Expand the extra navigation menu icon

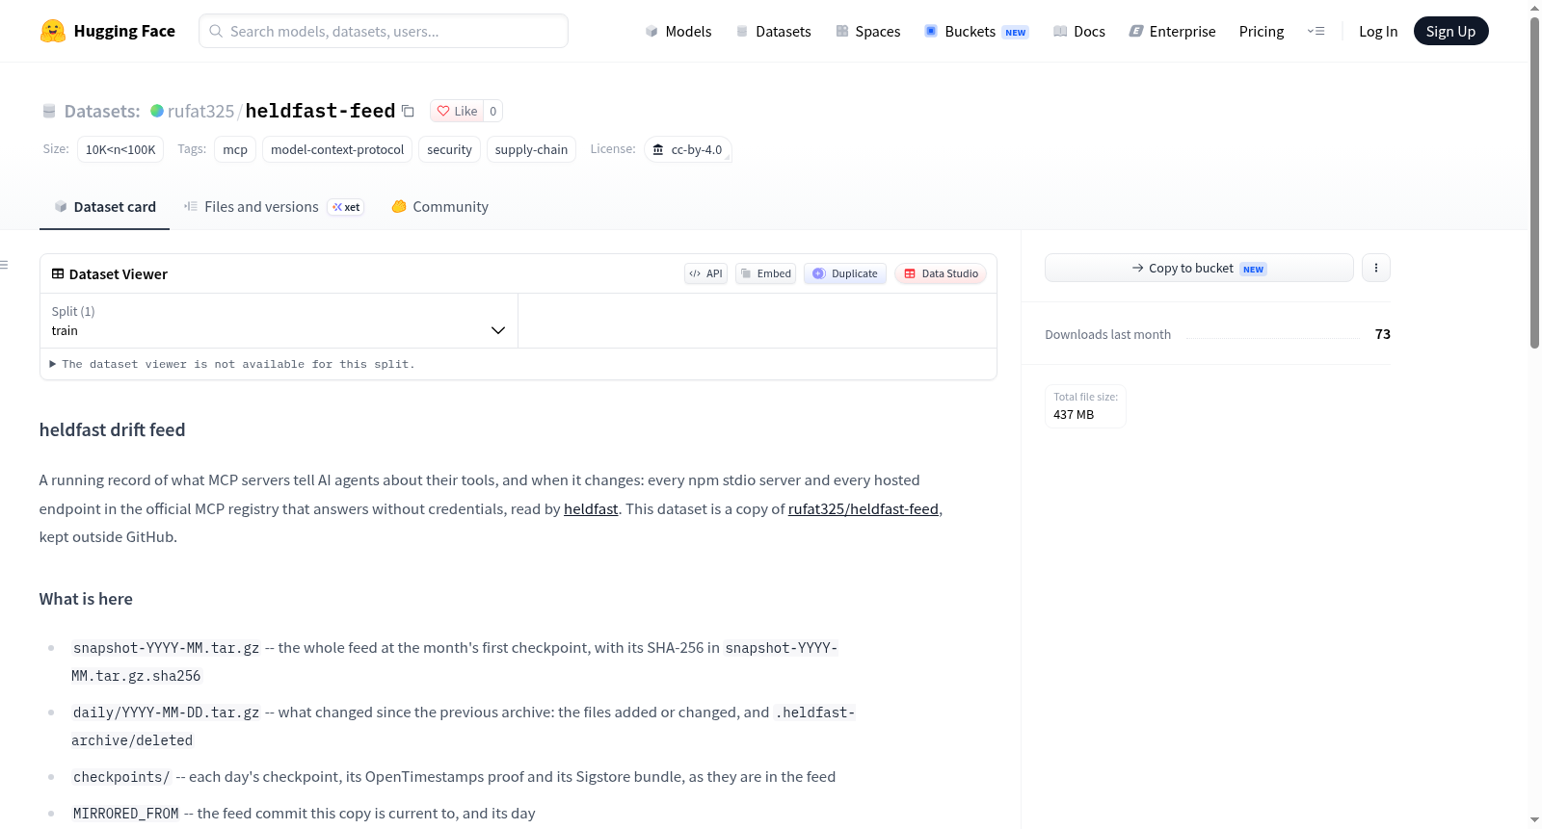(x=1316, y=31)
